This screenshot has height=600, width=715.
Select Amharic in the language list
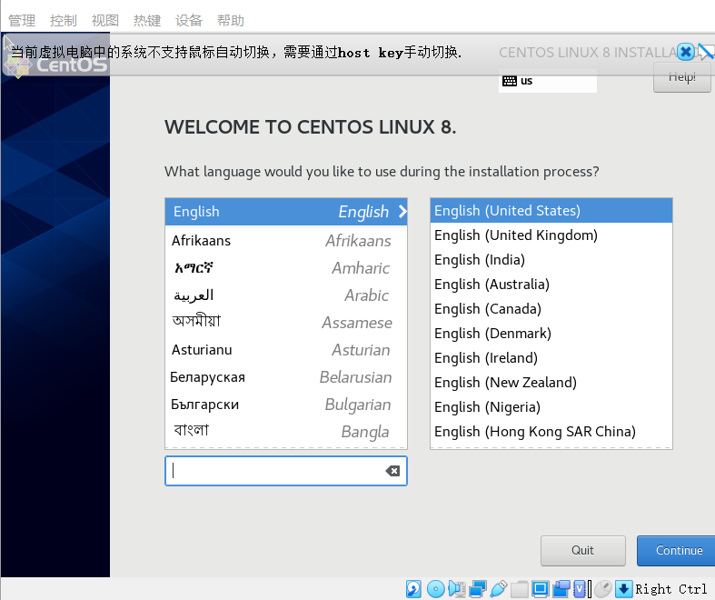[286, 268]
